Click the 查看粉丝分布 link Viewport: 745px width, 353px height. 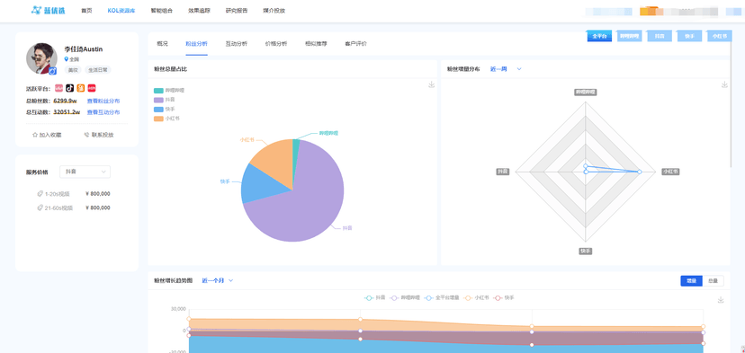point(103,101)
